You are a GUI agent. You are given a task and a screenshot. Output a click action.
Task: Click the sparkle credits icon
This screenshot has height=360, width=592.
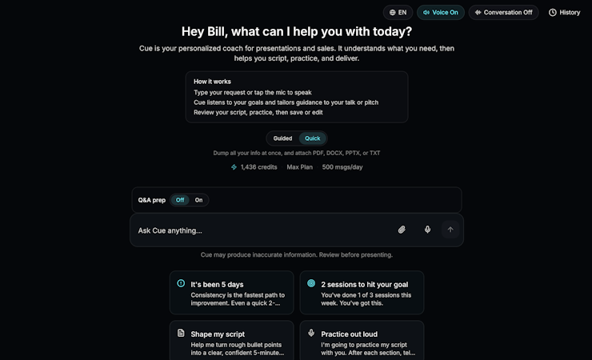tap(234, 167)
